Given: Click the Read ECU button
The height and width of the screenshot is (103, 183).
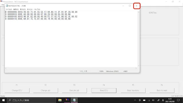Looking at the screenshot, I should [x=104, y=90].
